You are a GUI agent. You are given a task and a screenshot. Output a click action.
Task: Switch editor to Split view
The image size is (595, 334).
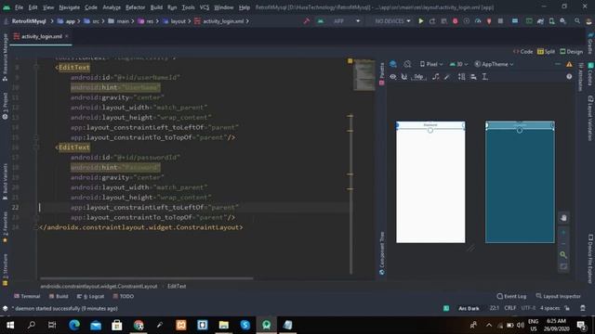[x=546, y=52]
